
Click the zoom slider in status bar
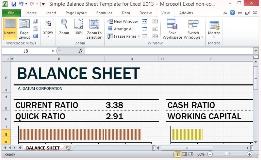[x=227, y=154]
